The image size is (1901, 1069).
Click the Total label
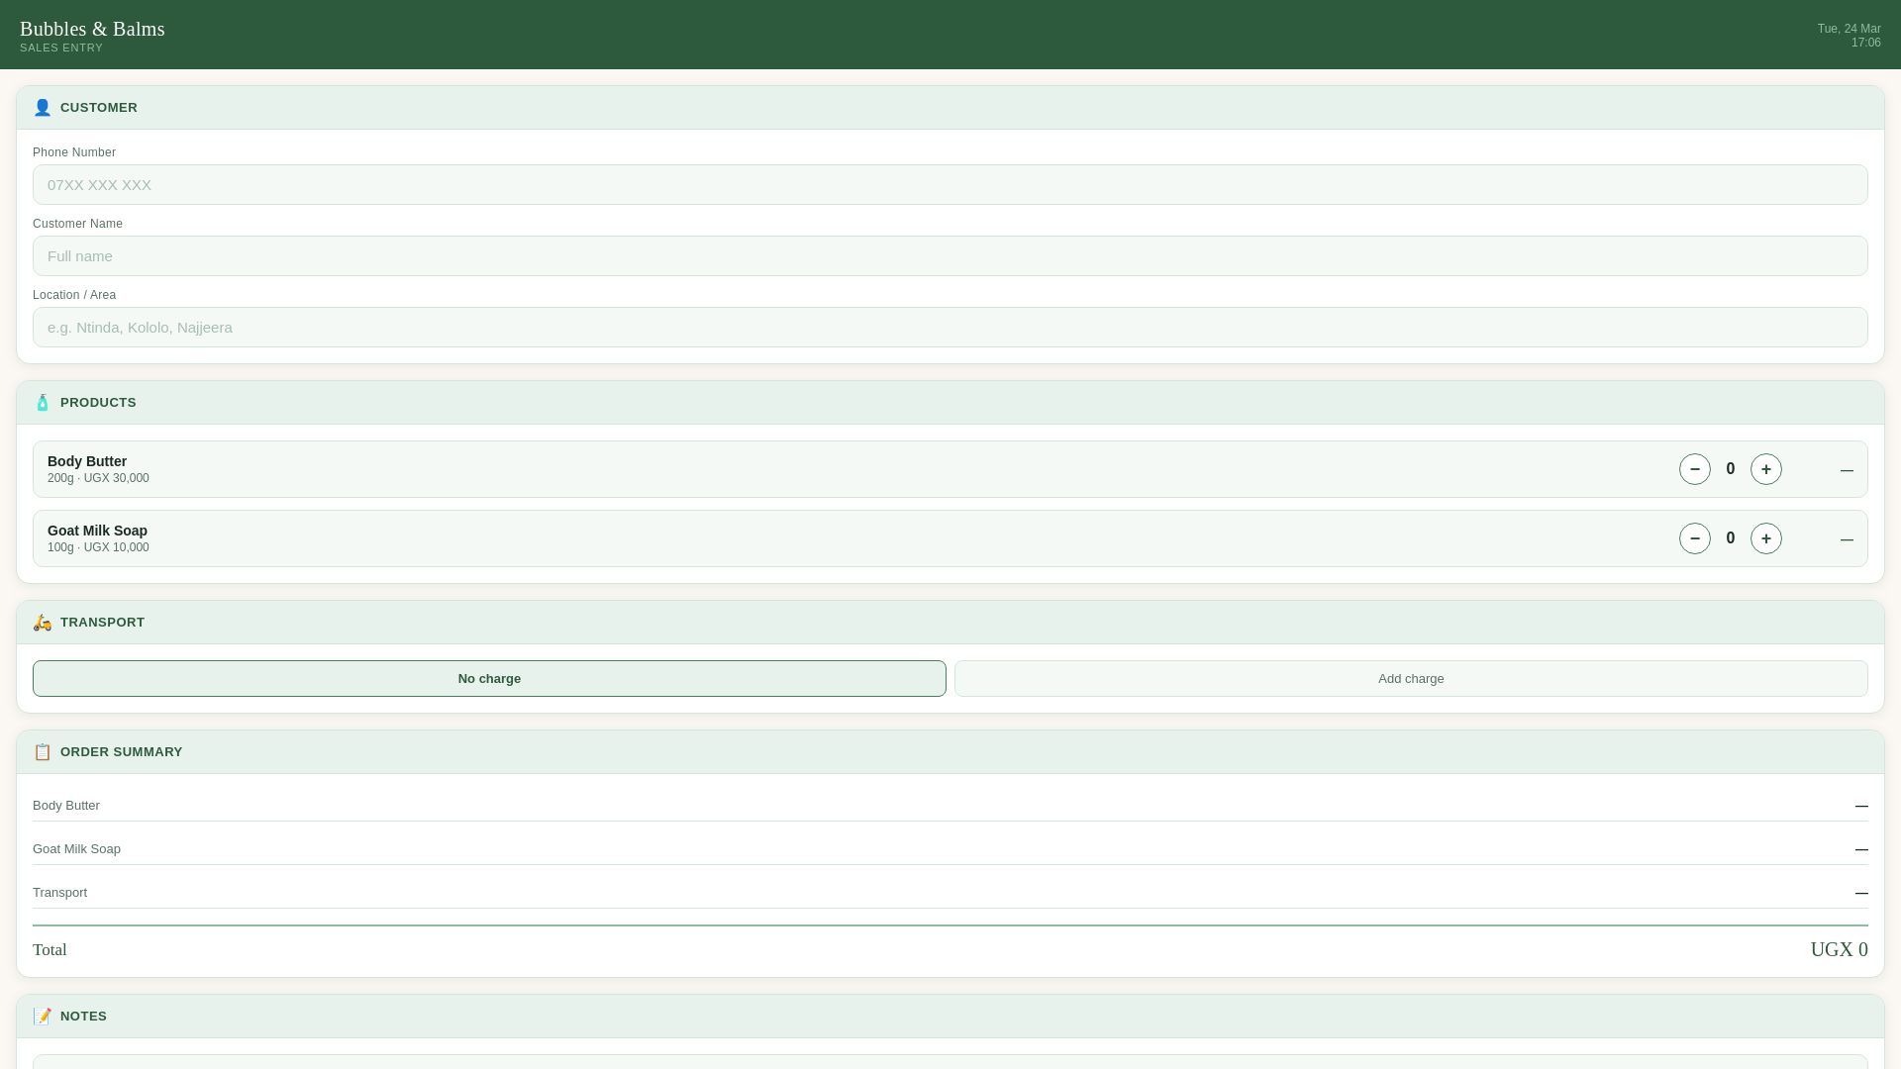(50, 950)
